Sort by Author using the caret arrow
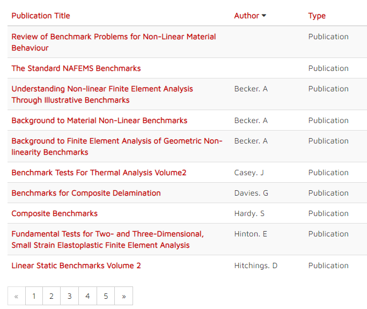367x309 pixels. (x=264, y=16)
